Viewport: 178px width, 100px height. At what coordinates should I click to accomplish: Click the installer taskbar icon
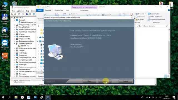tap(48, 97)
